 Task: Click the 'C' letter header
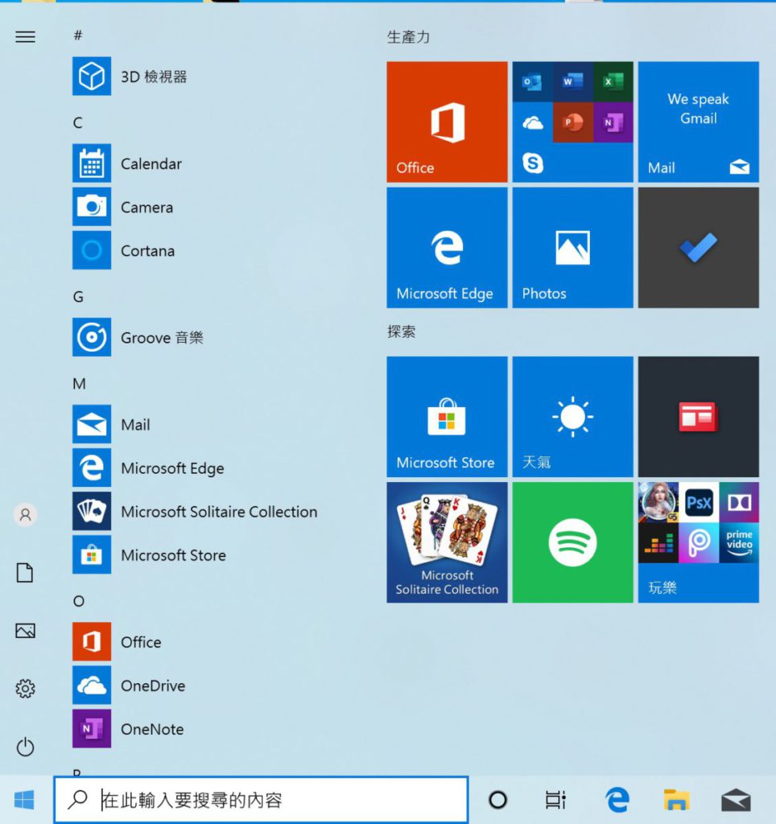78,123
